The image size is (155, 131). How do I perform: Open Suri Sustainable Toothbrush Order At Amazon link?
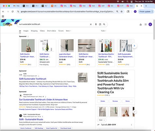(x=43, y=100)
